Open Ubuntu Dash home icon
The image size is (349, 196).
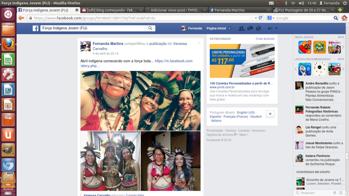8,14
